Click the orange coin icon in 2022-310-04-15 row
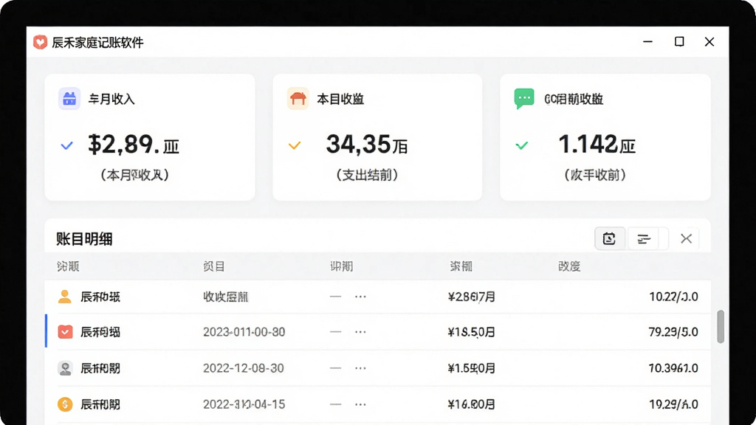 point(65,404)
